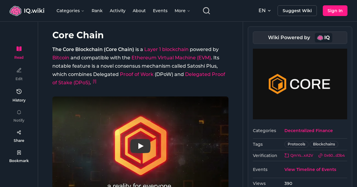Select the Read icon in the sidebar
Image resolution: width=357 pixels, height=187 pixels.
[19, 49]
